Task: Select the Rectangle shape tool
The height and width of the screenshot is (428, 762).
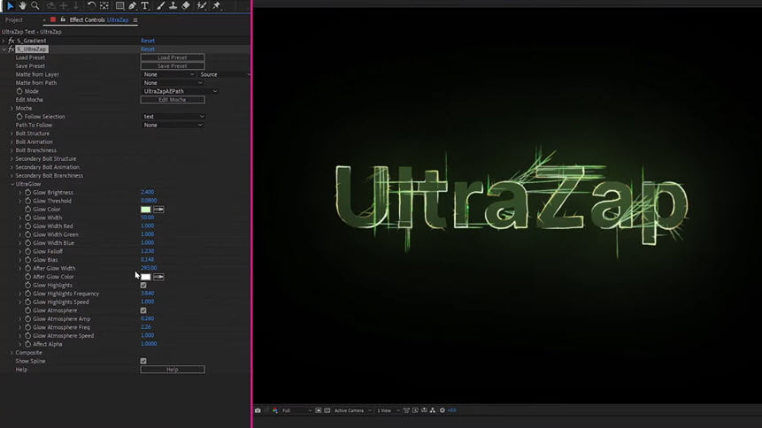Action: pyautogui.click(x=119, y=5)
